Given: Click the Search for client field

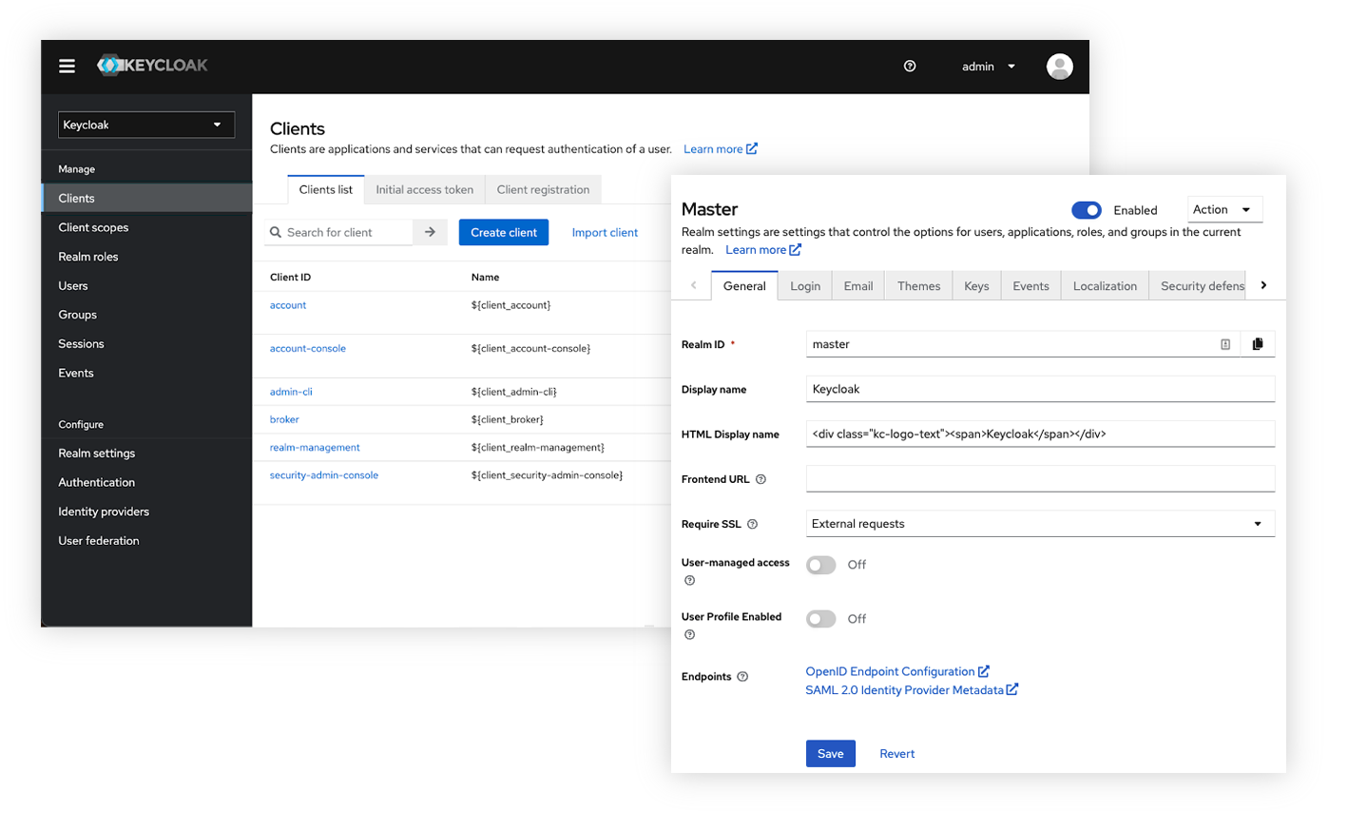Looking at the screenshot, I should [339, 232].
